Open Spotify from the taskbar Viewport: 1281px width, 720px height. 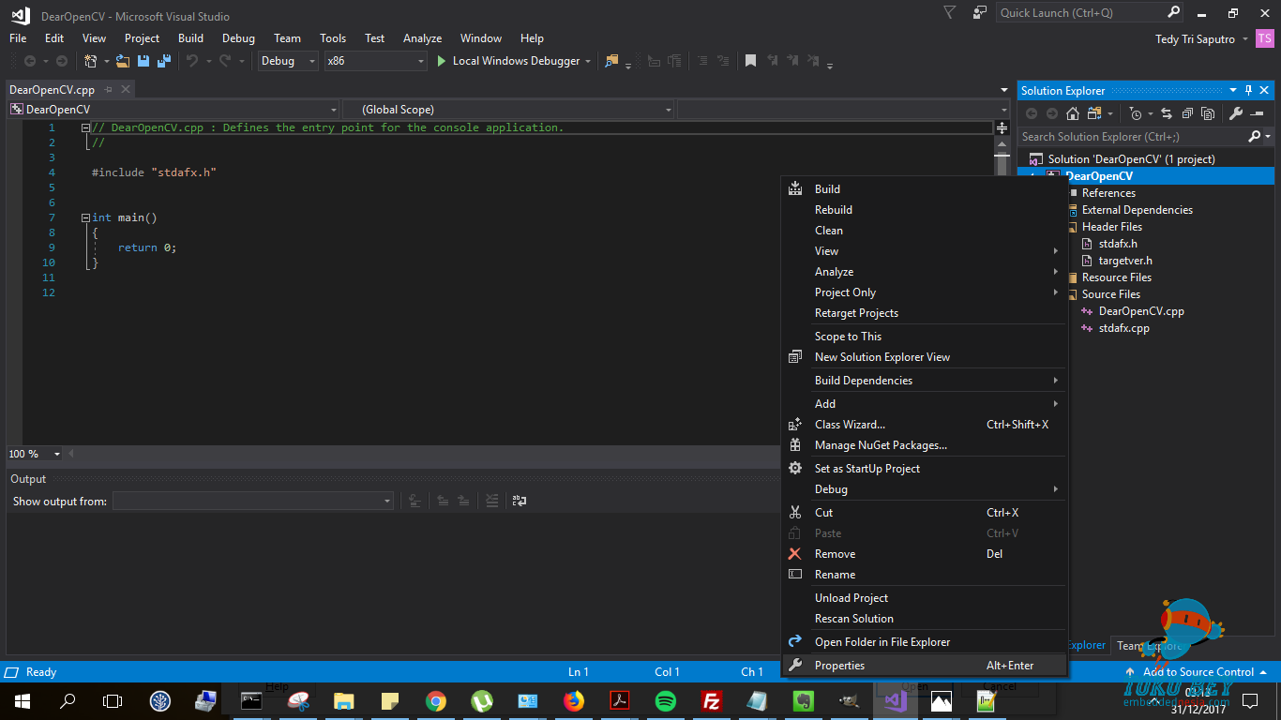pos(665,700)
